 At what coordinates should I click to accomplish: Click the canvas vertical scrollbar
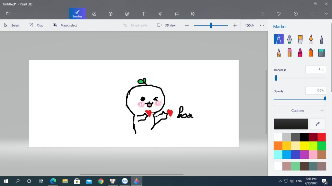coord(266,102)
